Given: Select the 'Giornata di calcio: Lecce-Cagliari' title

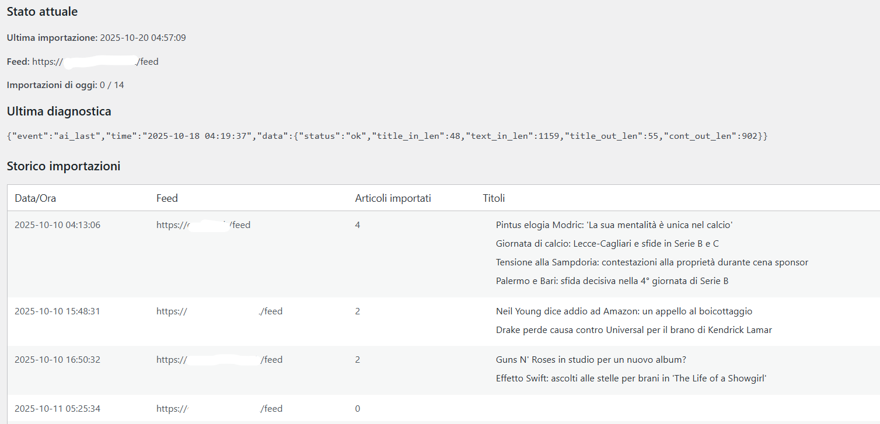Looking at the screenshot, I should point(607,244).
